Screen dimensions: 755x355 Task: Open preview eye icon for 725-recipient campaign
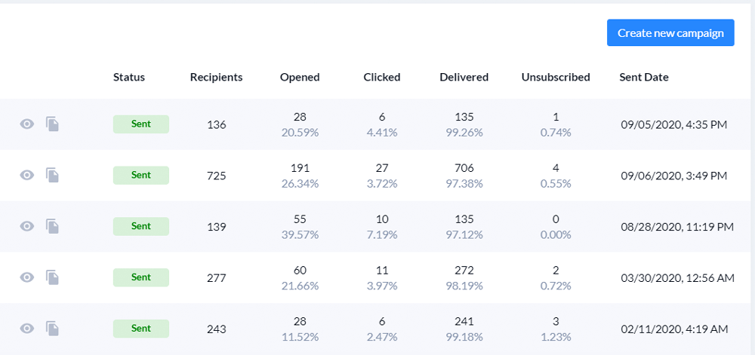click(27, 176)
